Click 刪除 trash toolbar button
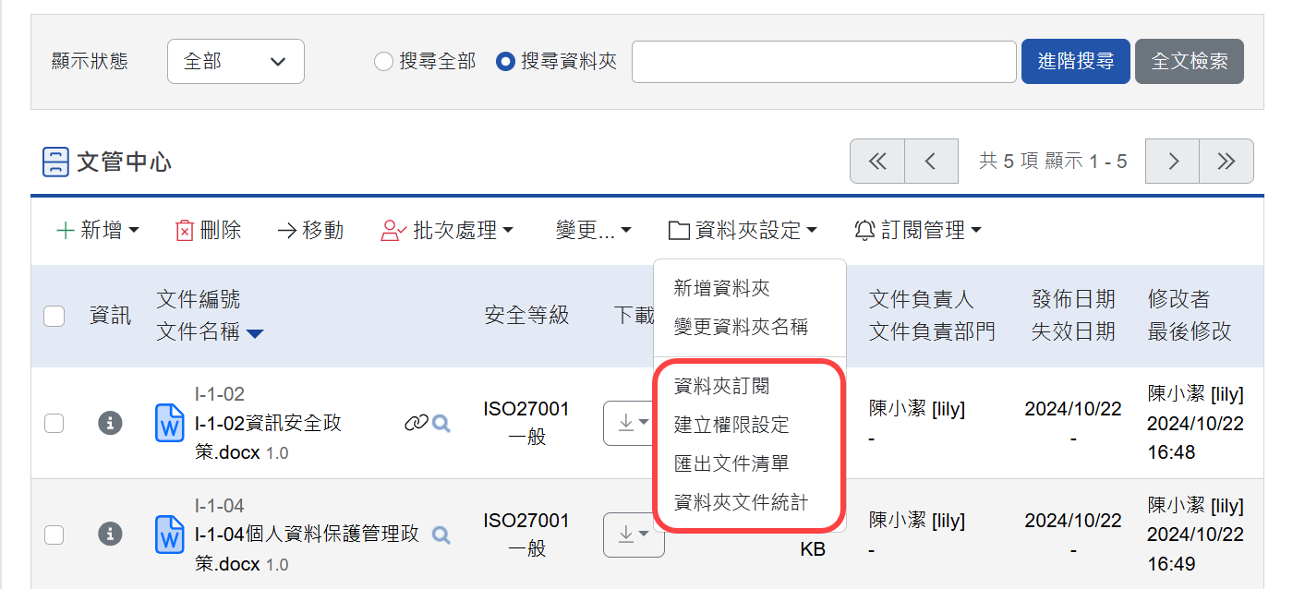1293x589 pixels. (x=208, y=230)
